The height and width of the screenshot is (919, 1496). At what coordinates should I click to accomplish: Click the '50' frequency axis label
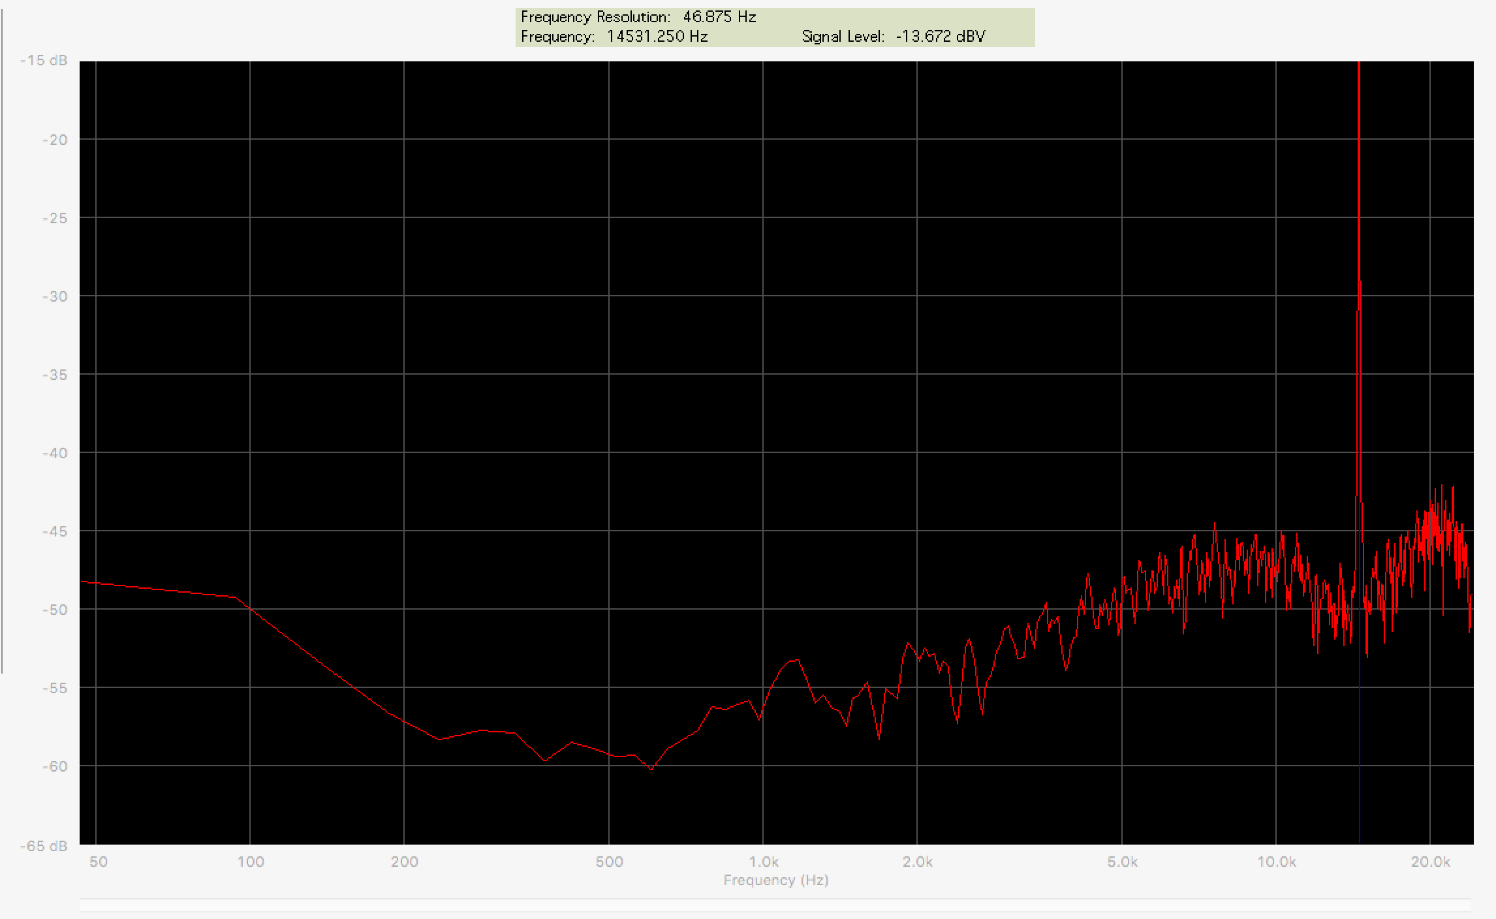98,862
